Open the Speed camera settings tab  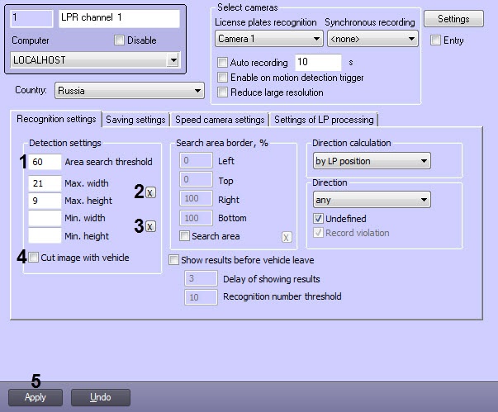220,120
